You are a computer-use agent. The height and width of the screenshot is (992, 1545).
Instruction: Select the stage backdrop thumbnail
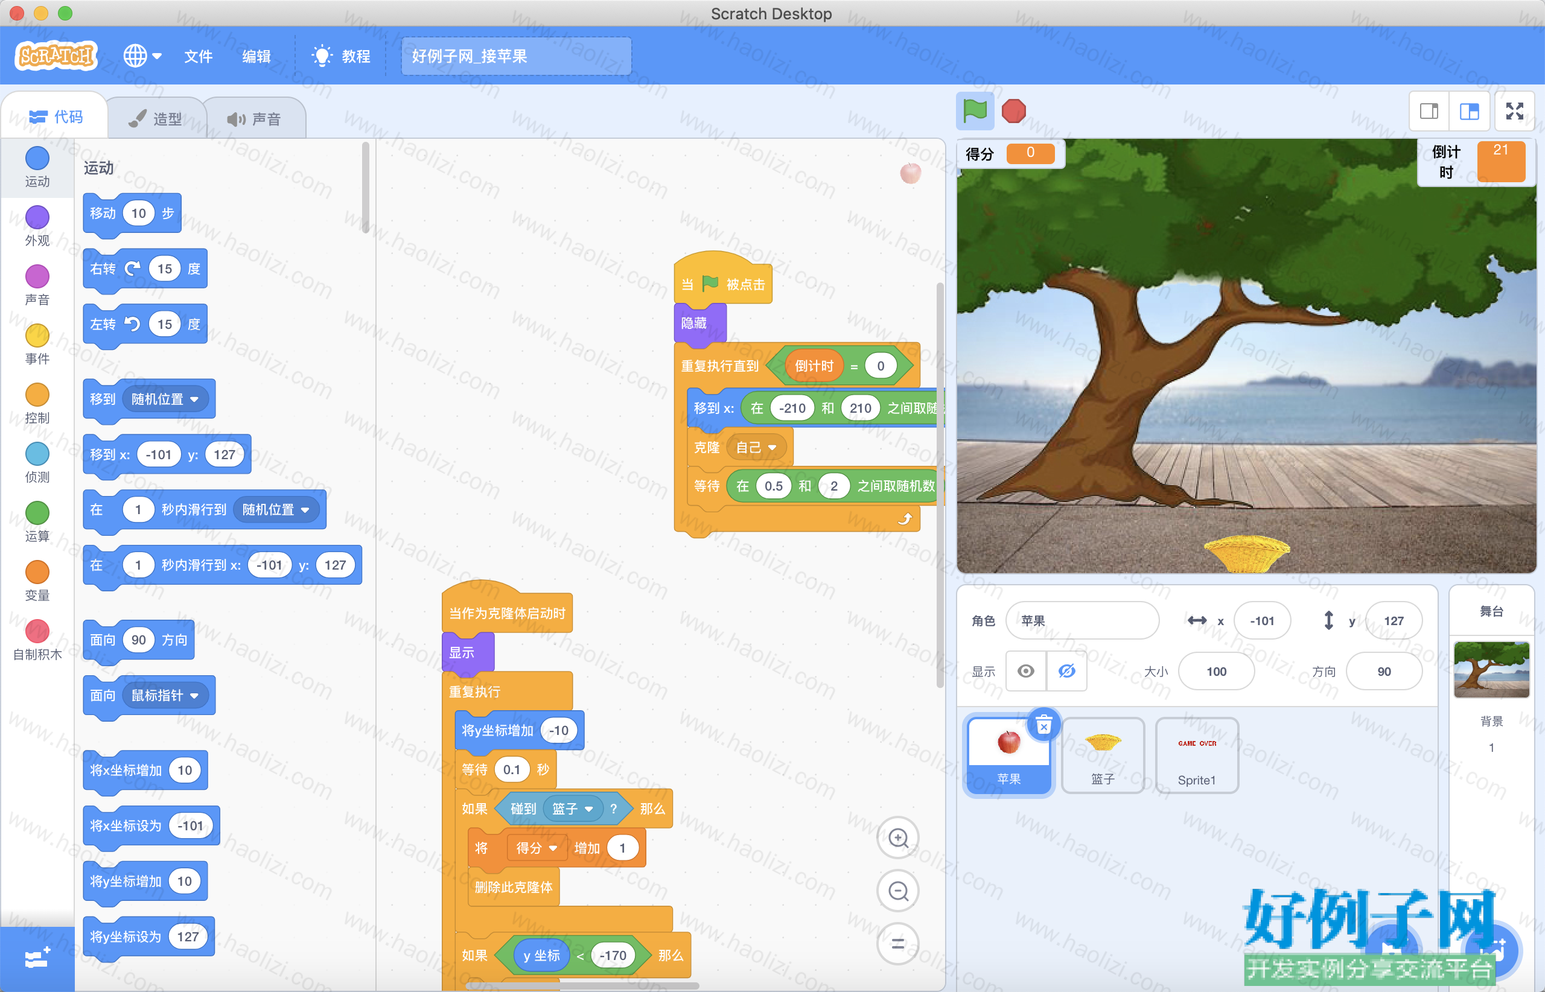tap(1491, 669)
